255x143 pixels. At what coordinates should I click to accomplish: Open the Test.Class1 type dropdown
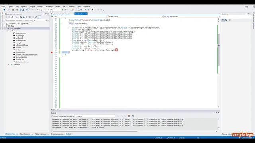135,17
